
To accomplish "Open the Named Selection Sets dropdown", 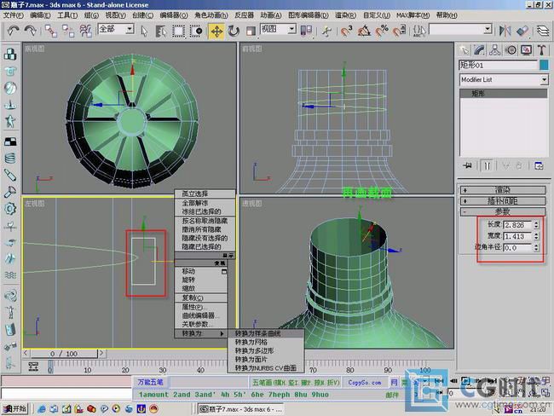I will (x=488, y=29).
